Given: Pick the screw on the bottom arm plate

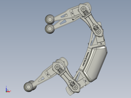Looking at the screenshot, I should pyautogui.click(x=48, y=74).
